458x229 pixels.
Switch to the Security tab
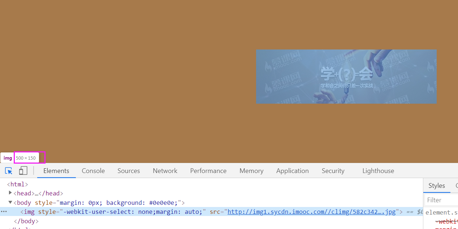tap(333, 171)
